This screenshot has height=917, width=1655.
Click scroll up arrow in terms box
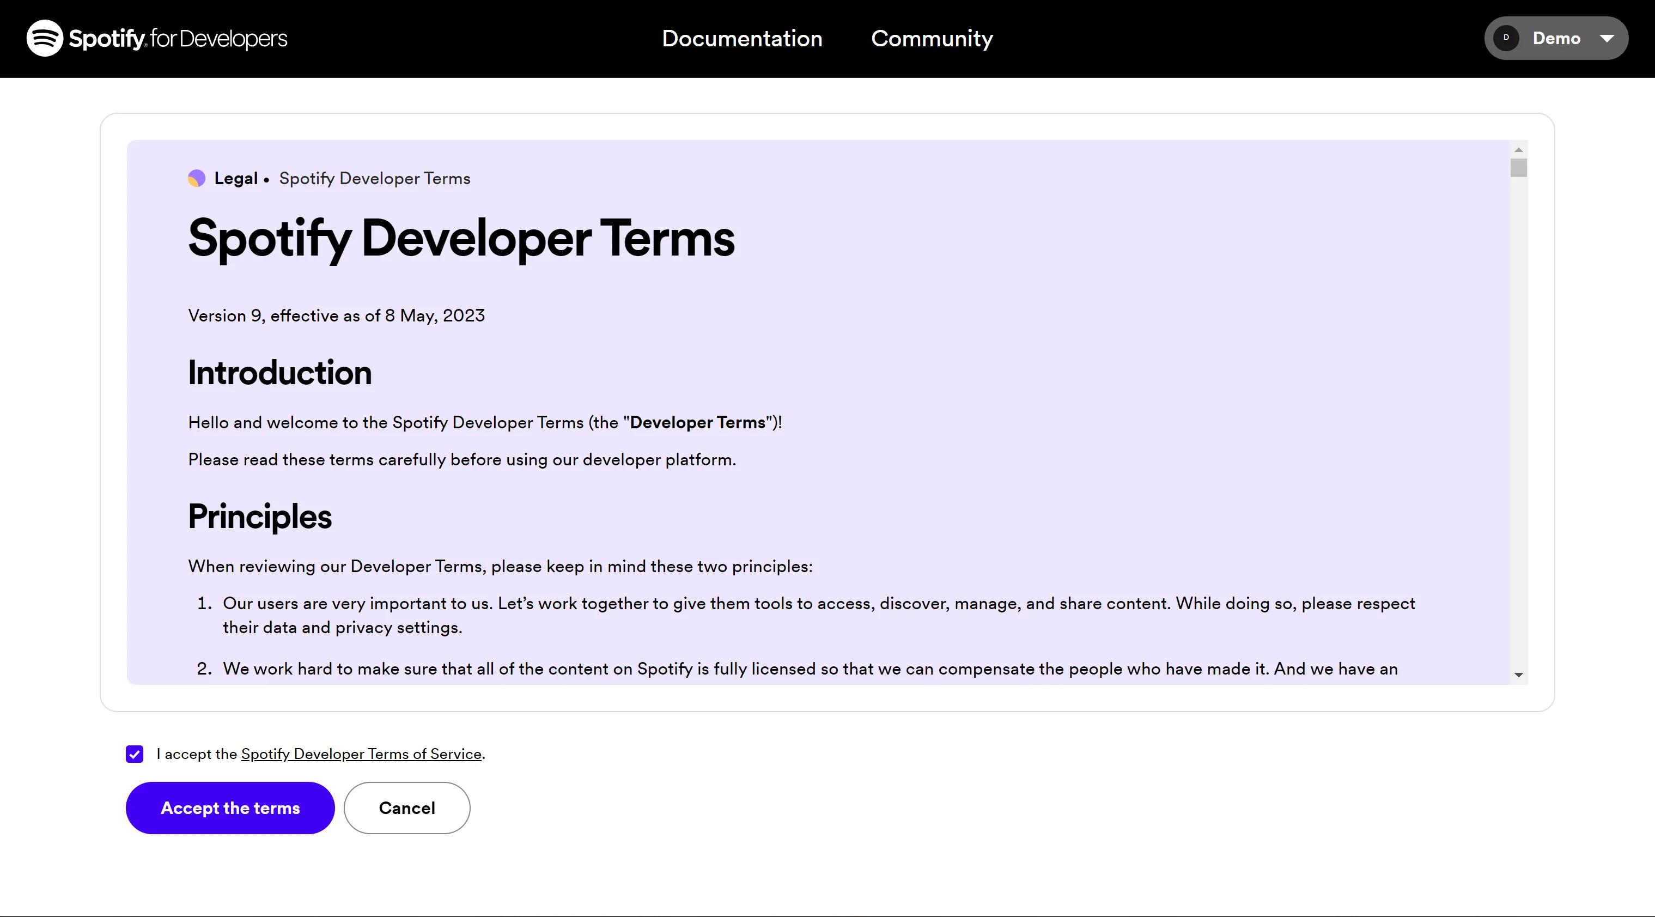tap(1518, 150)
